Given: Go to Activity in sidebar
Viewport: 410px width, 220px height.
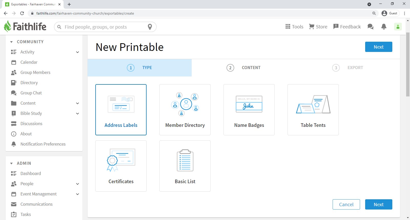Looking at the screenshot, I should [27, 52].
